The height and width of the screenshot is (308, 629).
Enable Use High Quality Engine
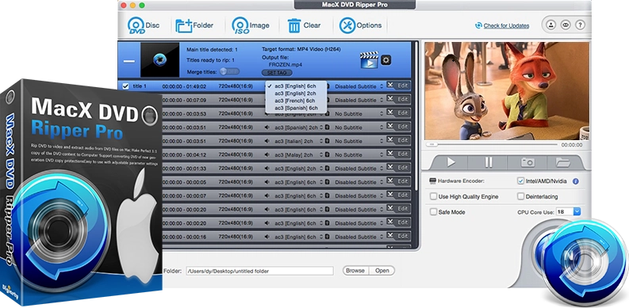[433, 196]
